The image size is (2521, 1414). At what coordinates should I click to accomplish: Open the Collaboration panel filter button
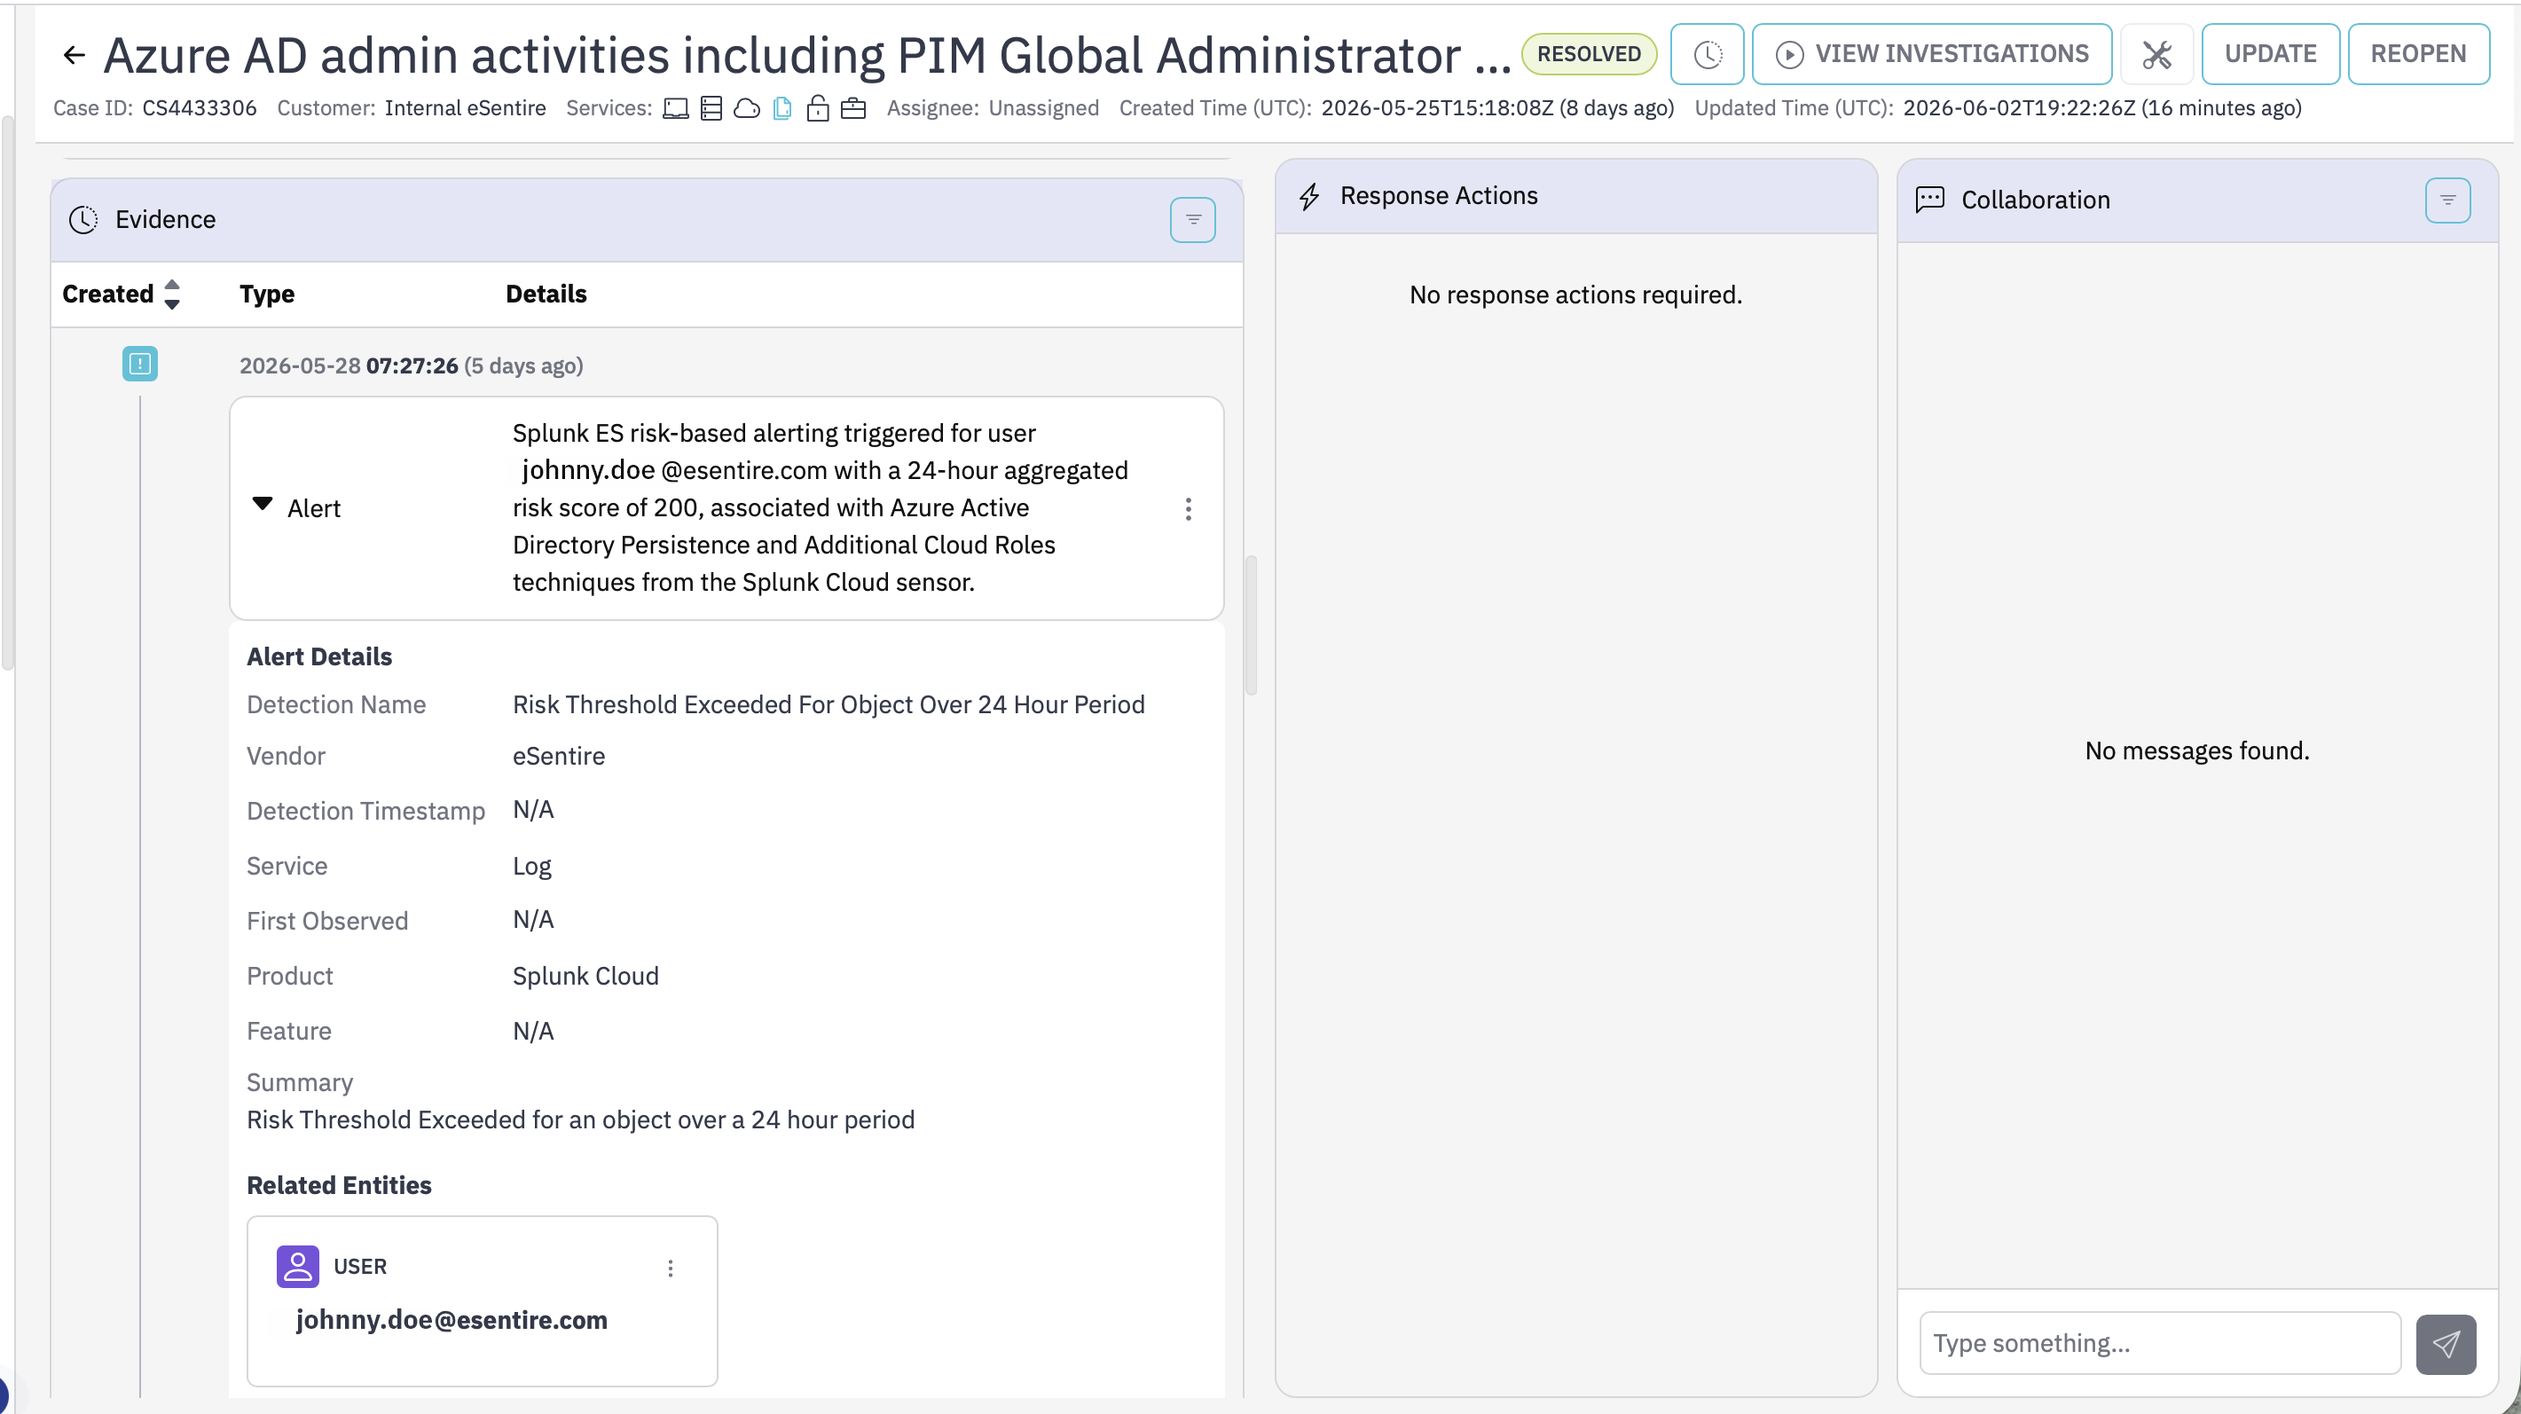point(2446,200)
